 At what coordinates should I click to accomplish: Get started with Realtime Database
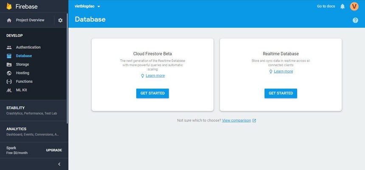(x=281, y=93)
